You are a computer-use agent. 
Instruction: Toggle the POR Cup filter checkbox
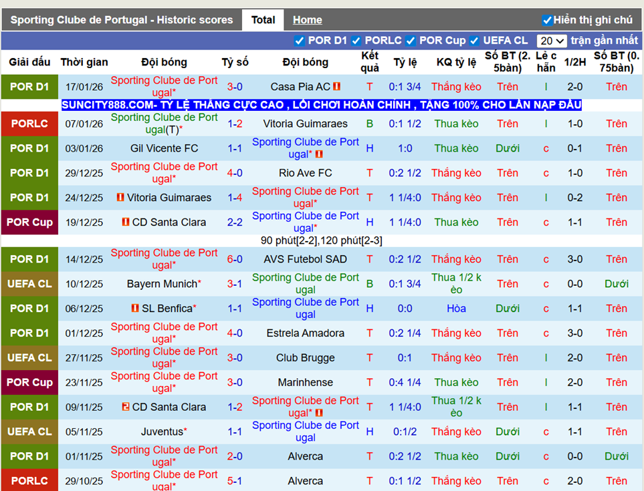(x=411, y=41)
